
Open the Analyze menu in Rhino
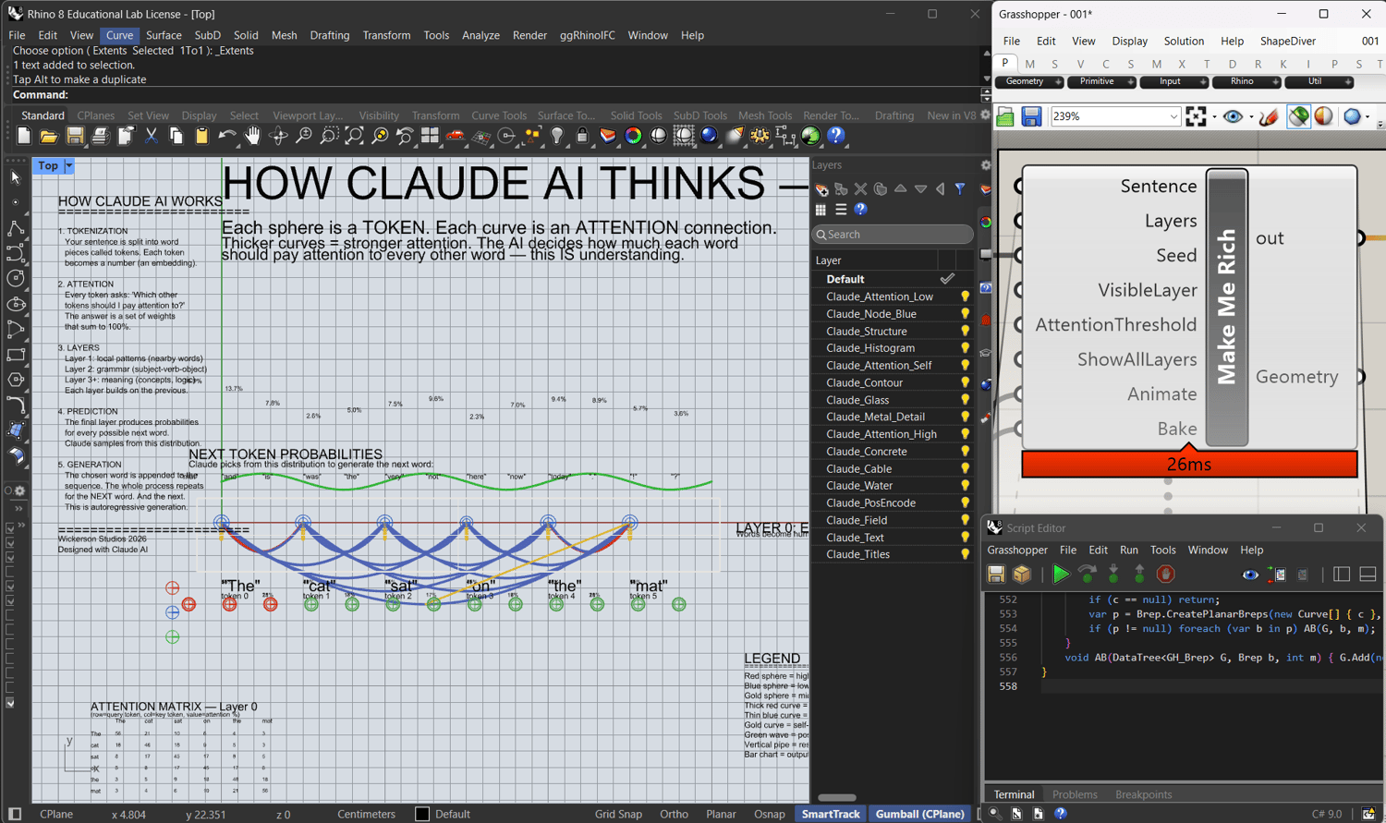tap(480, 35)
